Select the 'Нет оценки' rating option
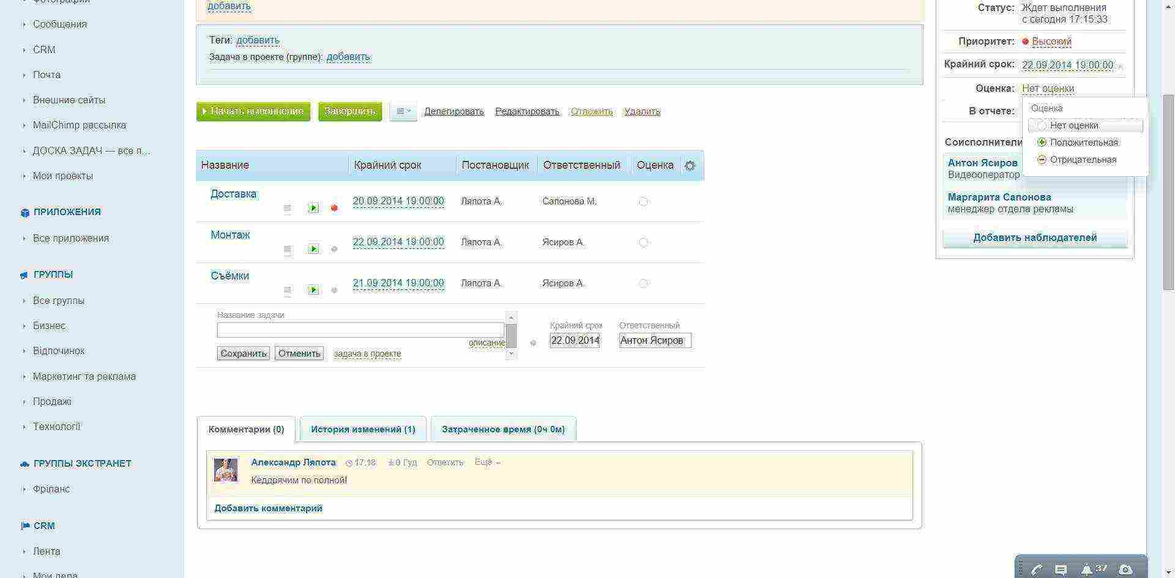1175x578 pixels. pyautogui.click(x=1085, y=125)
